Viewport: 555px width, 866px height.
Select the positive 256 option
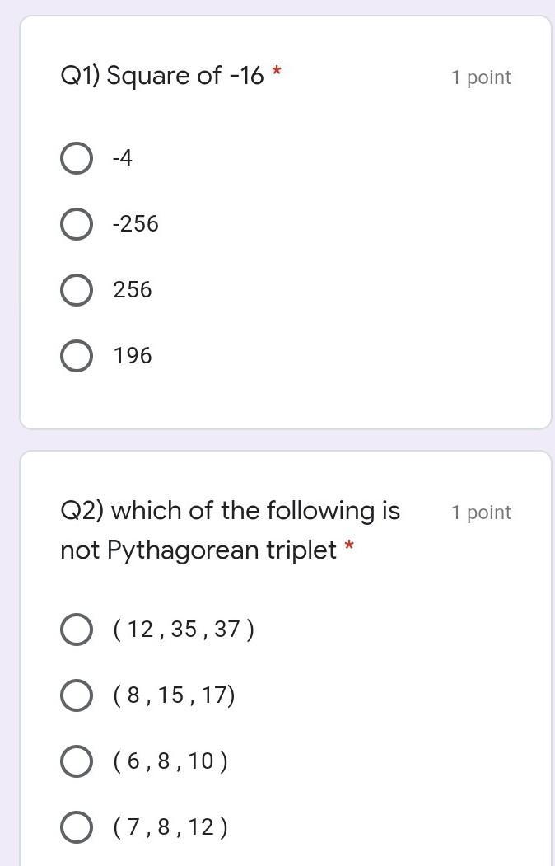[76, 290]
